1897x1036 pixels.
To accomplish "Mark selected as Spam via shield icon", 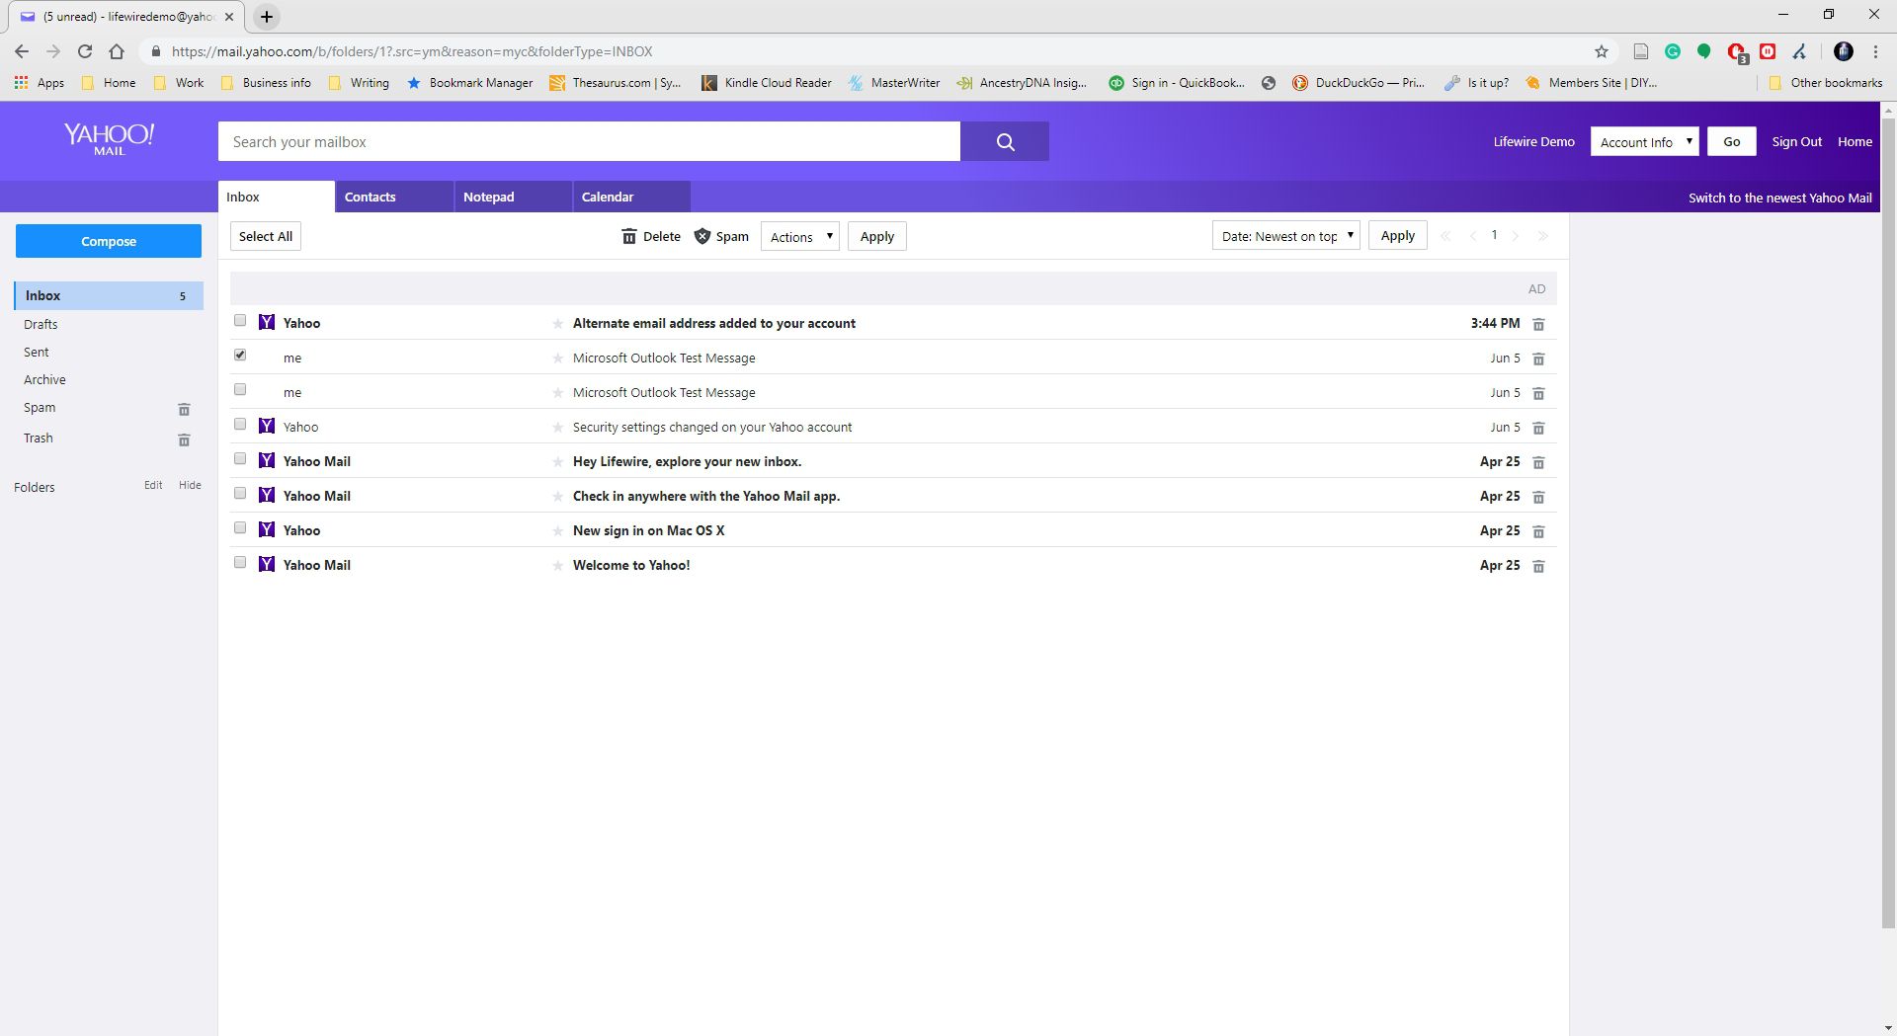I will click(702, 236).
